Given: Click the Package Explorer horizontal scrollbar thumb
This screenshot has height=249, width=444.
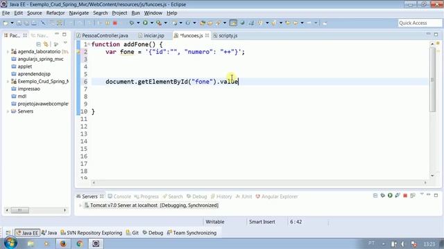Looking at the screenshot, I should click(x=20, y=210).
